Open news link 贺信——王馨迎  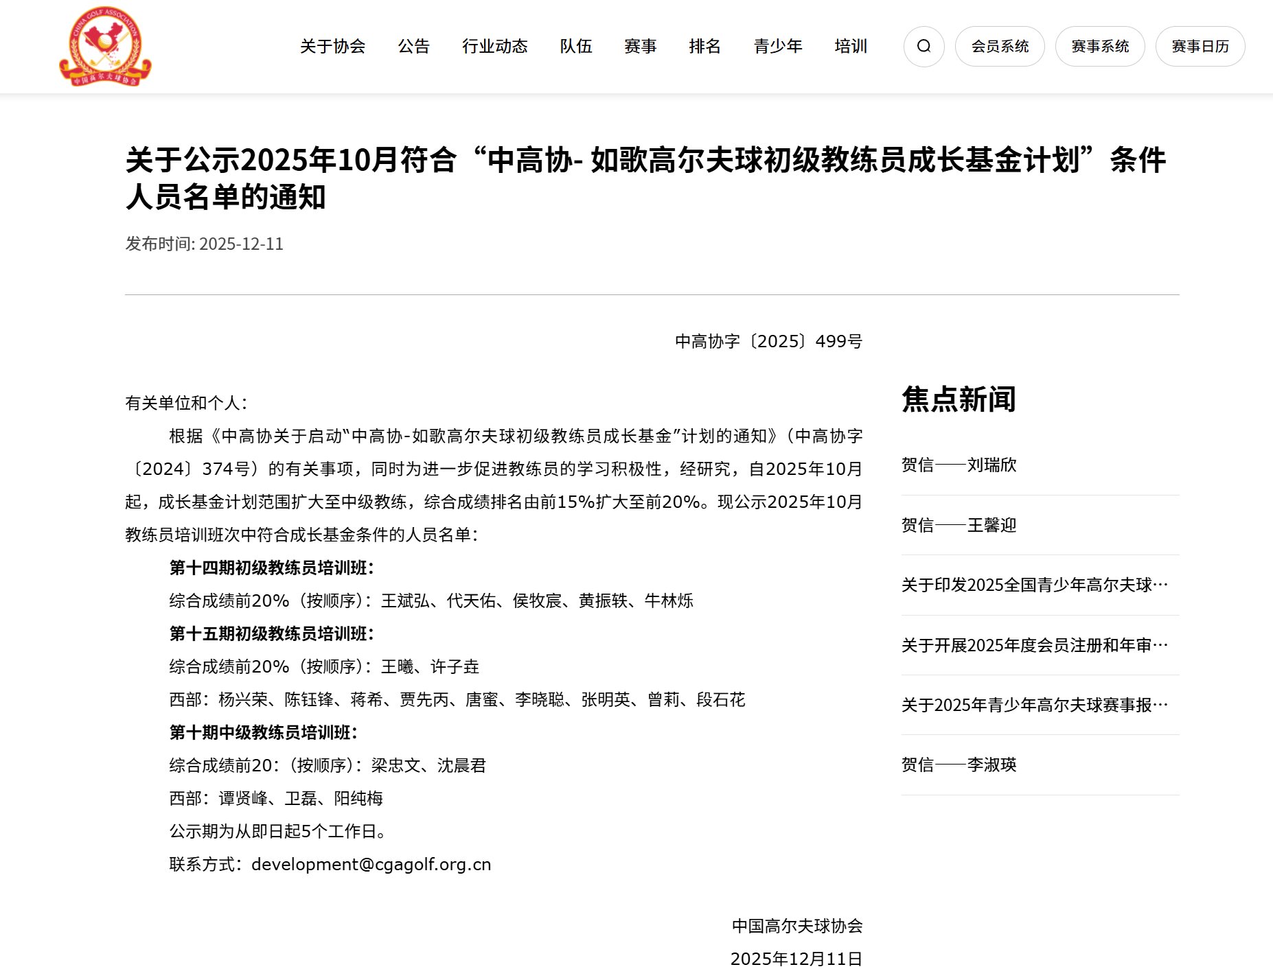pyautogui.click(x=959, y=526)
